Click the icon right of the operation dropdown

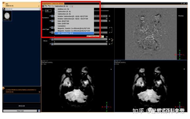click(x=72, y=6)
